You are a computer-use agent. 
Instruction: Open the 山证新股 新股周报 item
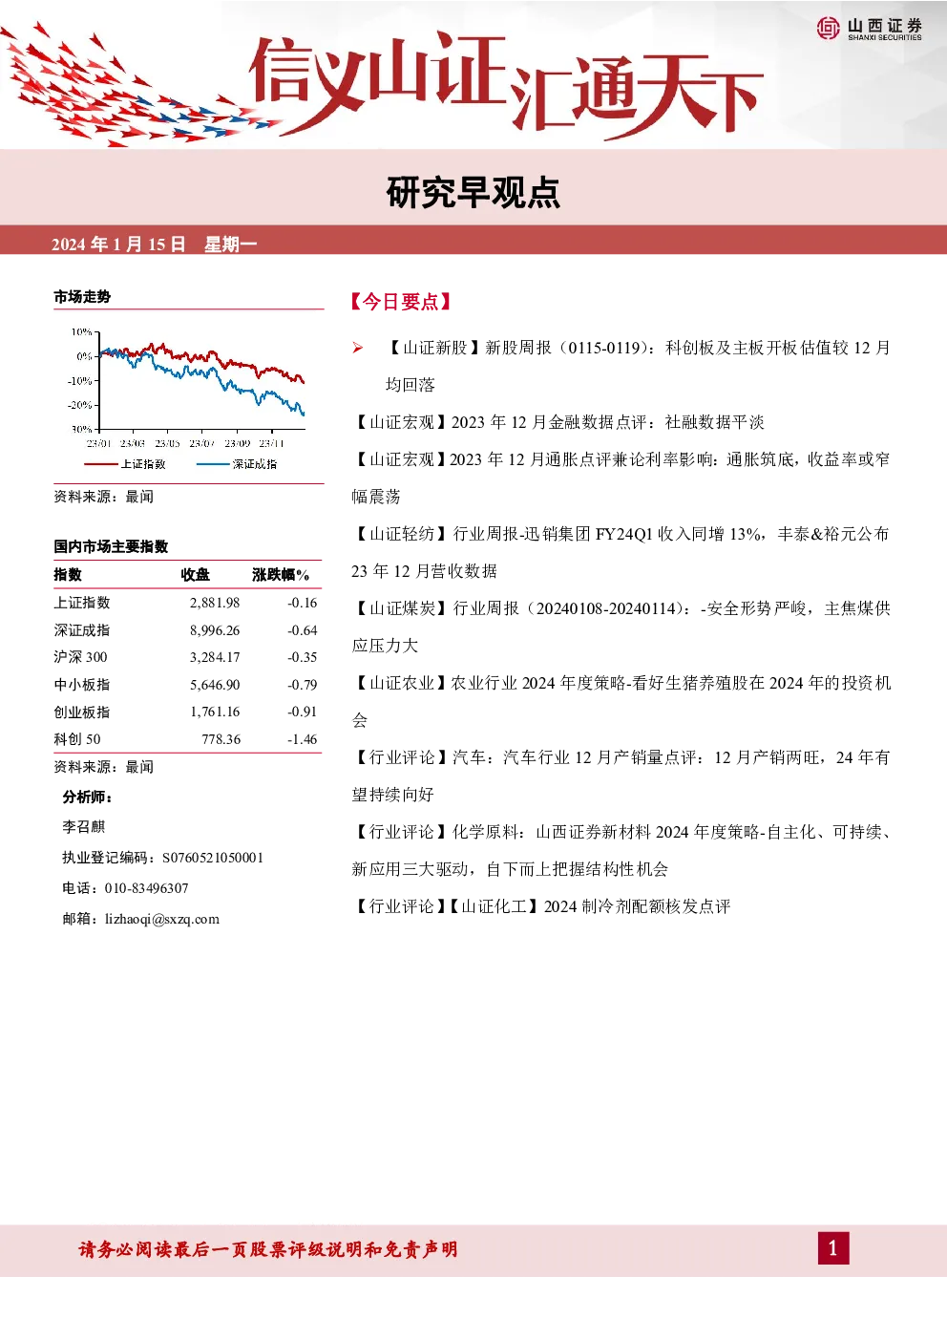(638, 366)
